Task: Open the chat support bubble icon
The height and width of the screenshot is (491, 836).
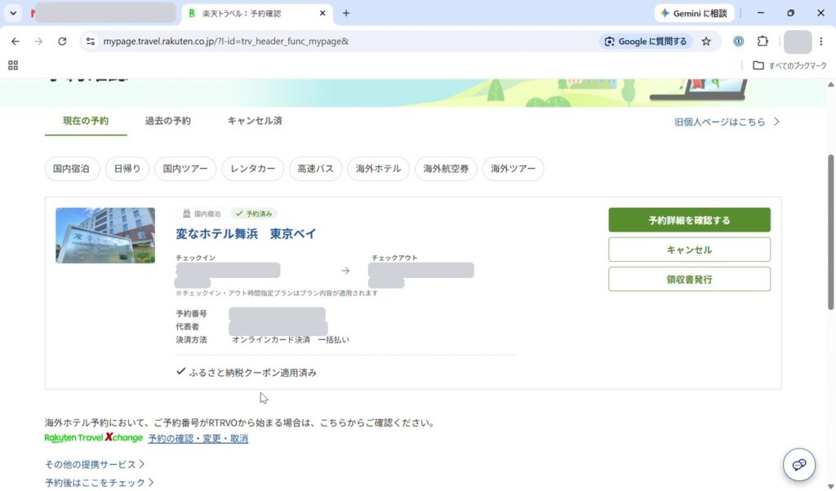Action: click(798, 464)
